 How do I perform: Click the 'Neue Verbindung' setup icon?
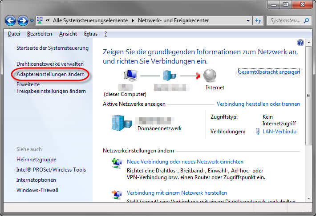117,164
